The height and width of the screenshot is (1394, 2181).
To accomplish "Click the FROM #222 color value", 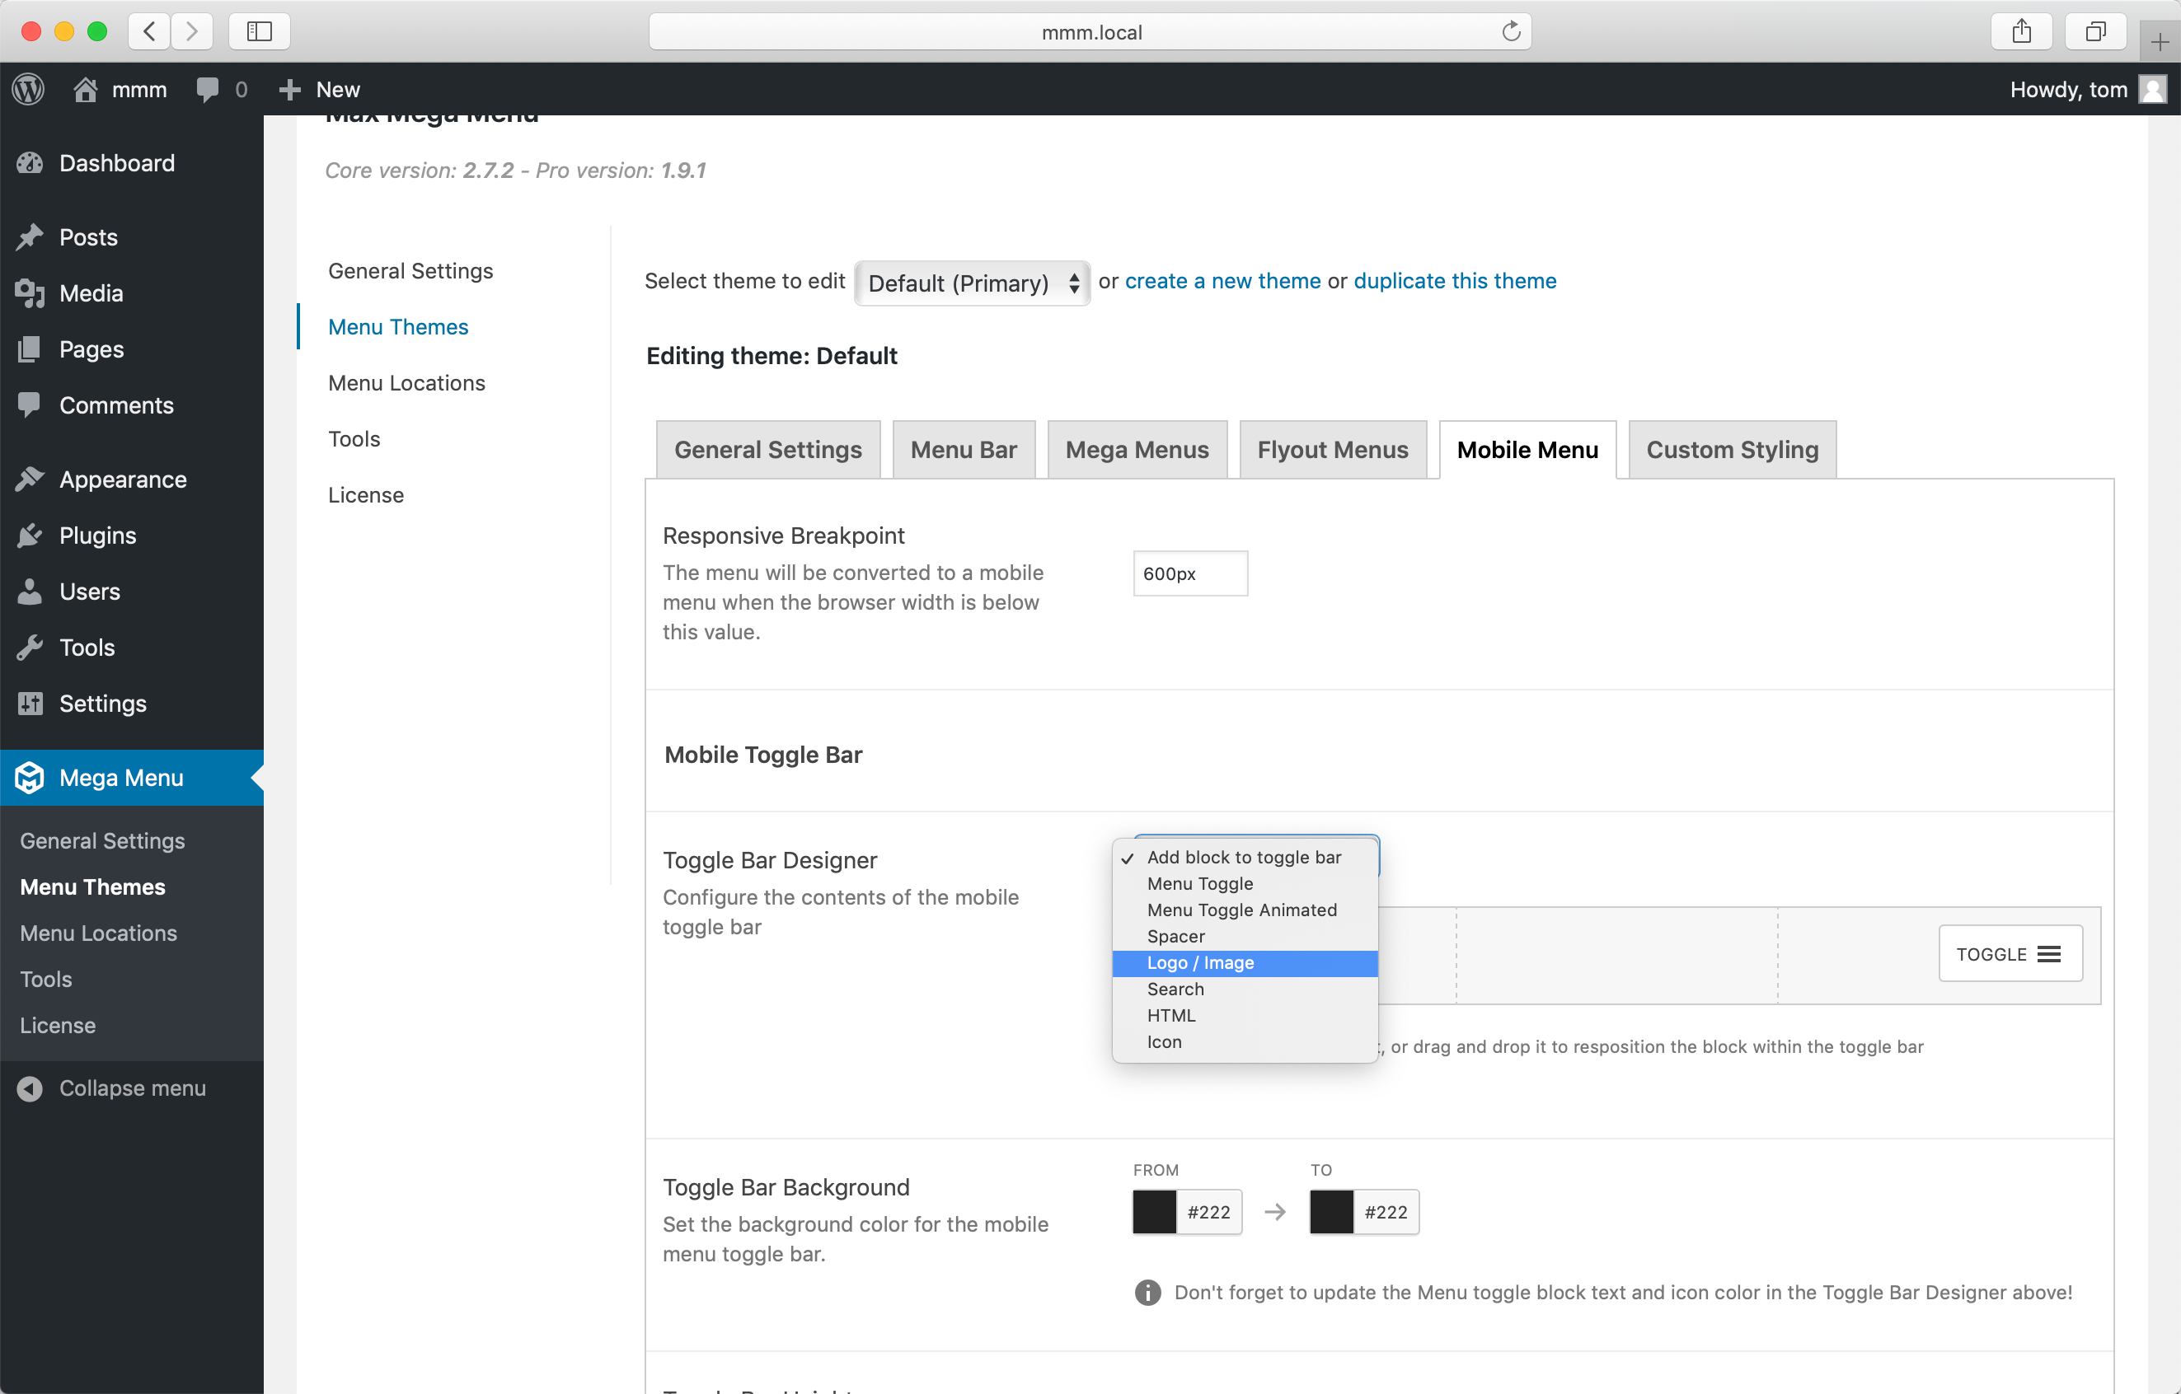I will pyautogui.click(x=1209, y=1212).
